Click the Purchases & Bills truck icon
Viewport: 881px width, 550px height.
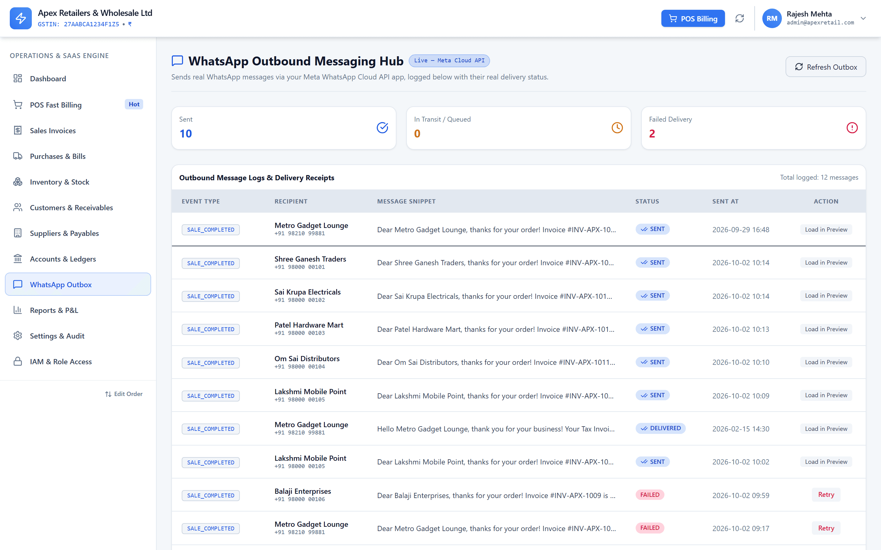[18, 156]
